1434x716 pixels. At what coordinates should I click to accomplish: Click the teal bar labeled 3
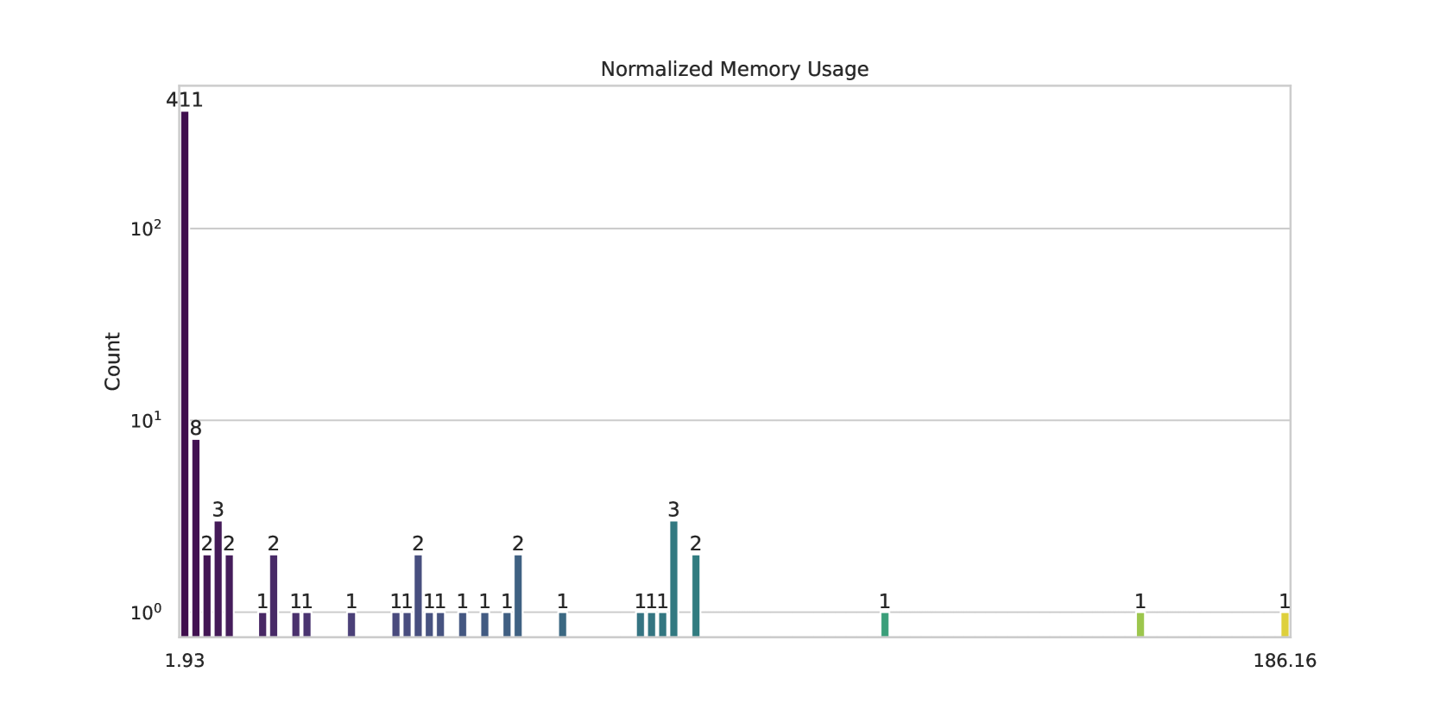click(673, 578)
